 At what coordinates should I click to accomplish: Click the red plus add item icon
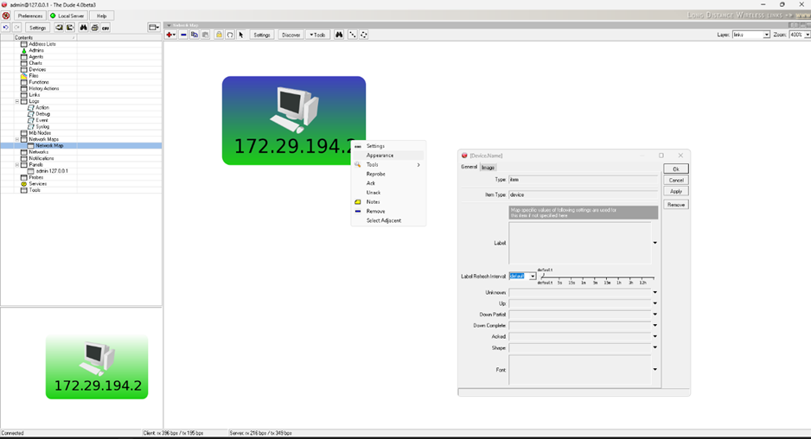point(170,35)
